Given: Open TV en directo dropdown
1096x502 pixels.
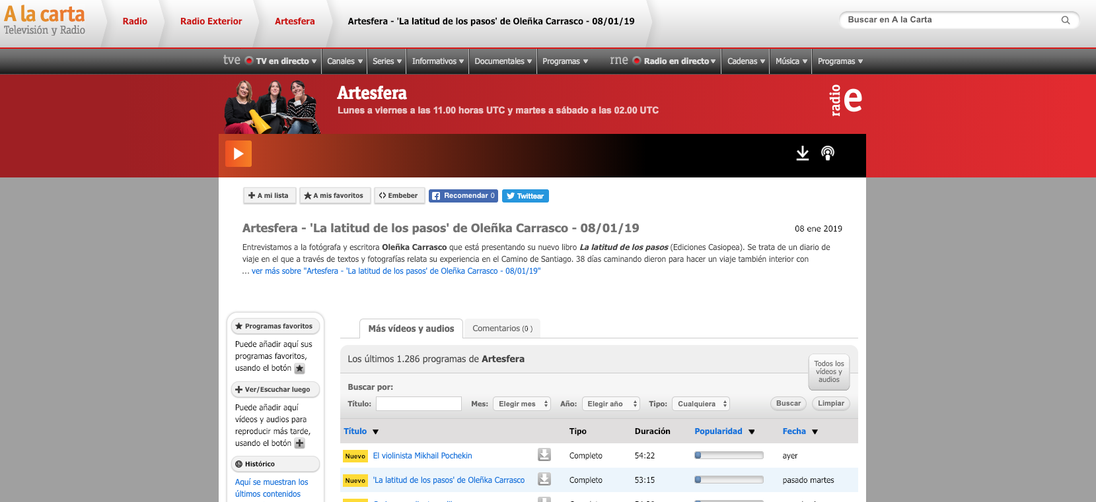Looking at the screenshot, I should click(x=286, y=61).
